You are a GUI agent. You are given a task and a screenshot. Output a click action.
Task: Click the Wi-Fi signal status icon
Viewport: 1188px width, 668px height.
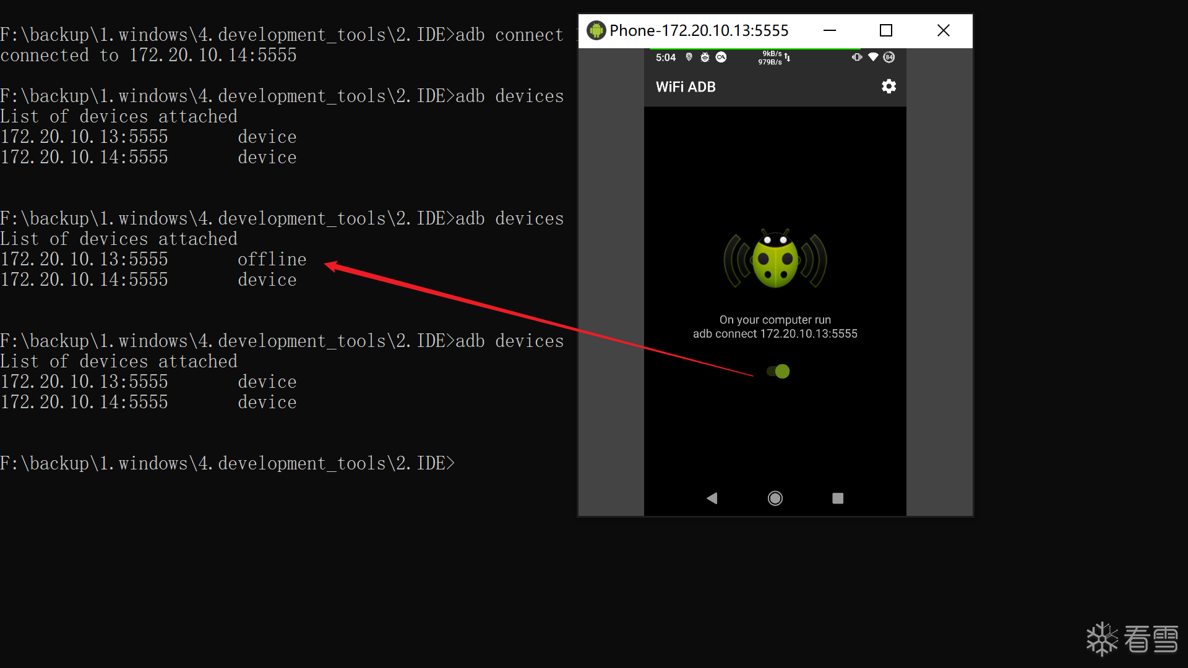tap(873, 57)
